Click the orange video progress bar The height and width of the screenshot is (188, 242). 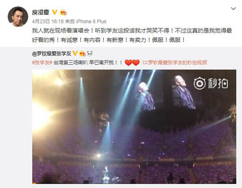tap(34, 184)
